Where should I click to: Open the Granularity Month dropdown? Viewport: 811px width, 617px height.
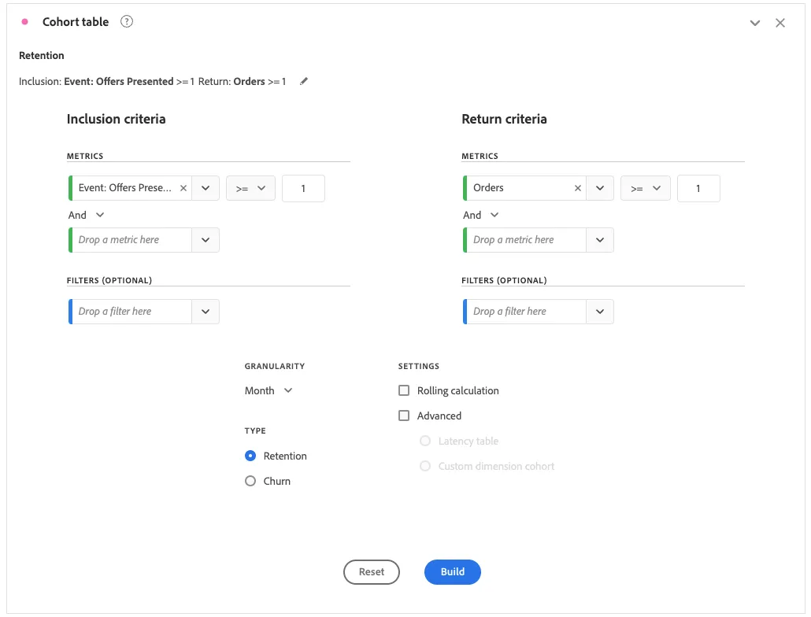[x=268, y=390]
